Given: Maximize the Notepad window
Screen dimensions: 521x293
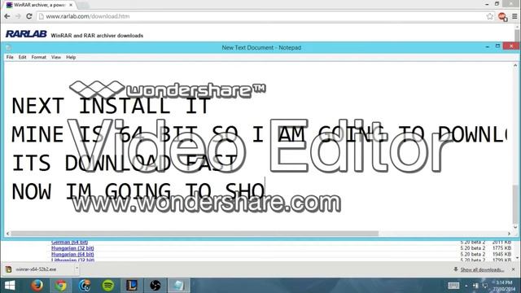Looking at the screenshot, I should pos(497,46).
